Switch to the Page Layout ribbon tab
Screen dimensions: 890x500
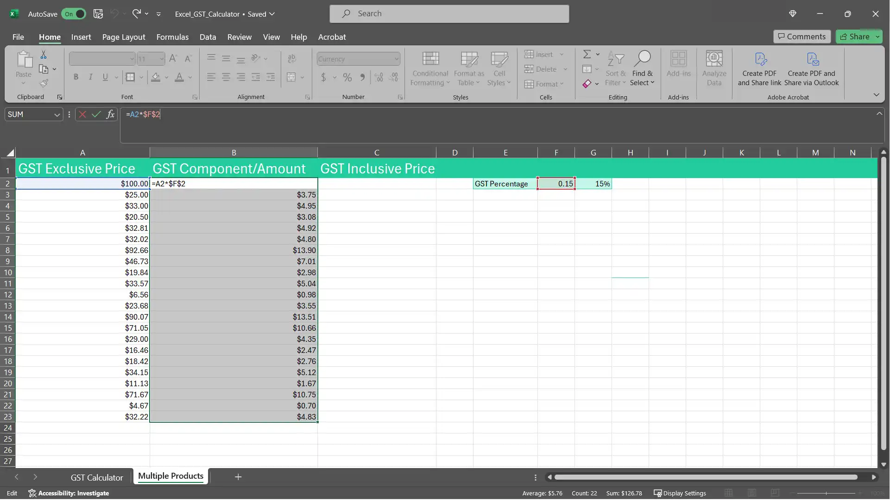click(124, 37)
